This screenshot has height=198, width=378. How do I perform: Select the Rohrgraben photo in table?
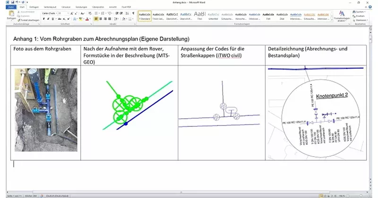[x=46, y=110]
